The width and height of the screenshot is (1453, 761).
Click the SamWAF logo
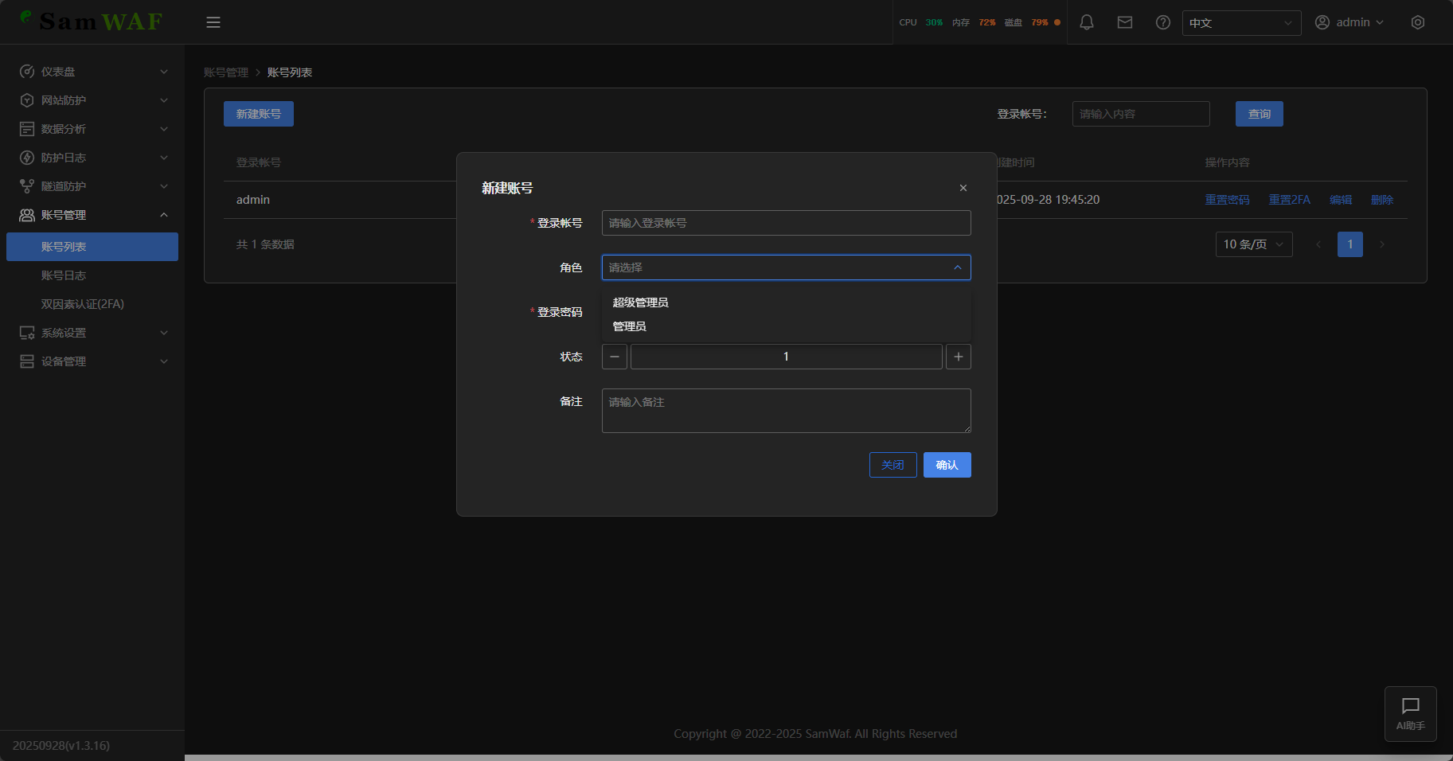tap(92, 21)
